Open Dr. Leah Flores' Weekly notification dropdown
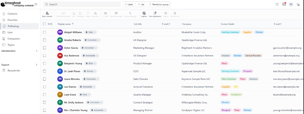The height and width of the screenshot is (114, 304). pyautogui.click(x=90, y=71)
